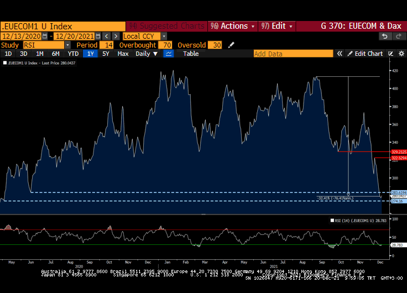Image resolution: width=407 pixels, height=293 pixels.
Task: Click the -32.41% annotation label
Action: [x=335, y=198]
